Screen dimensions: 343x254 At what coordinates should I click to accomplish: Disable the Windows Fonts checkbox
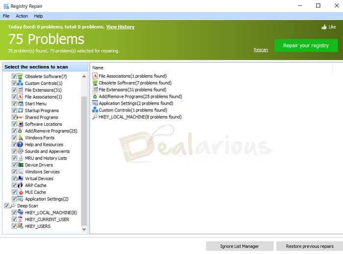coord(14,138)
